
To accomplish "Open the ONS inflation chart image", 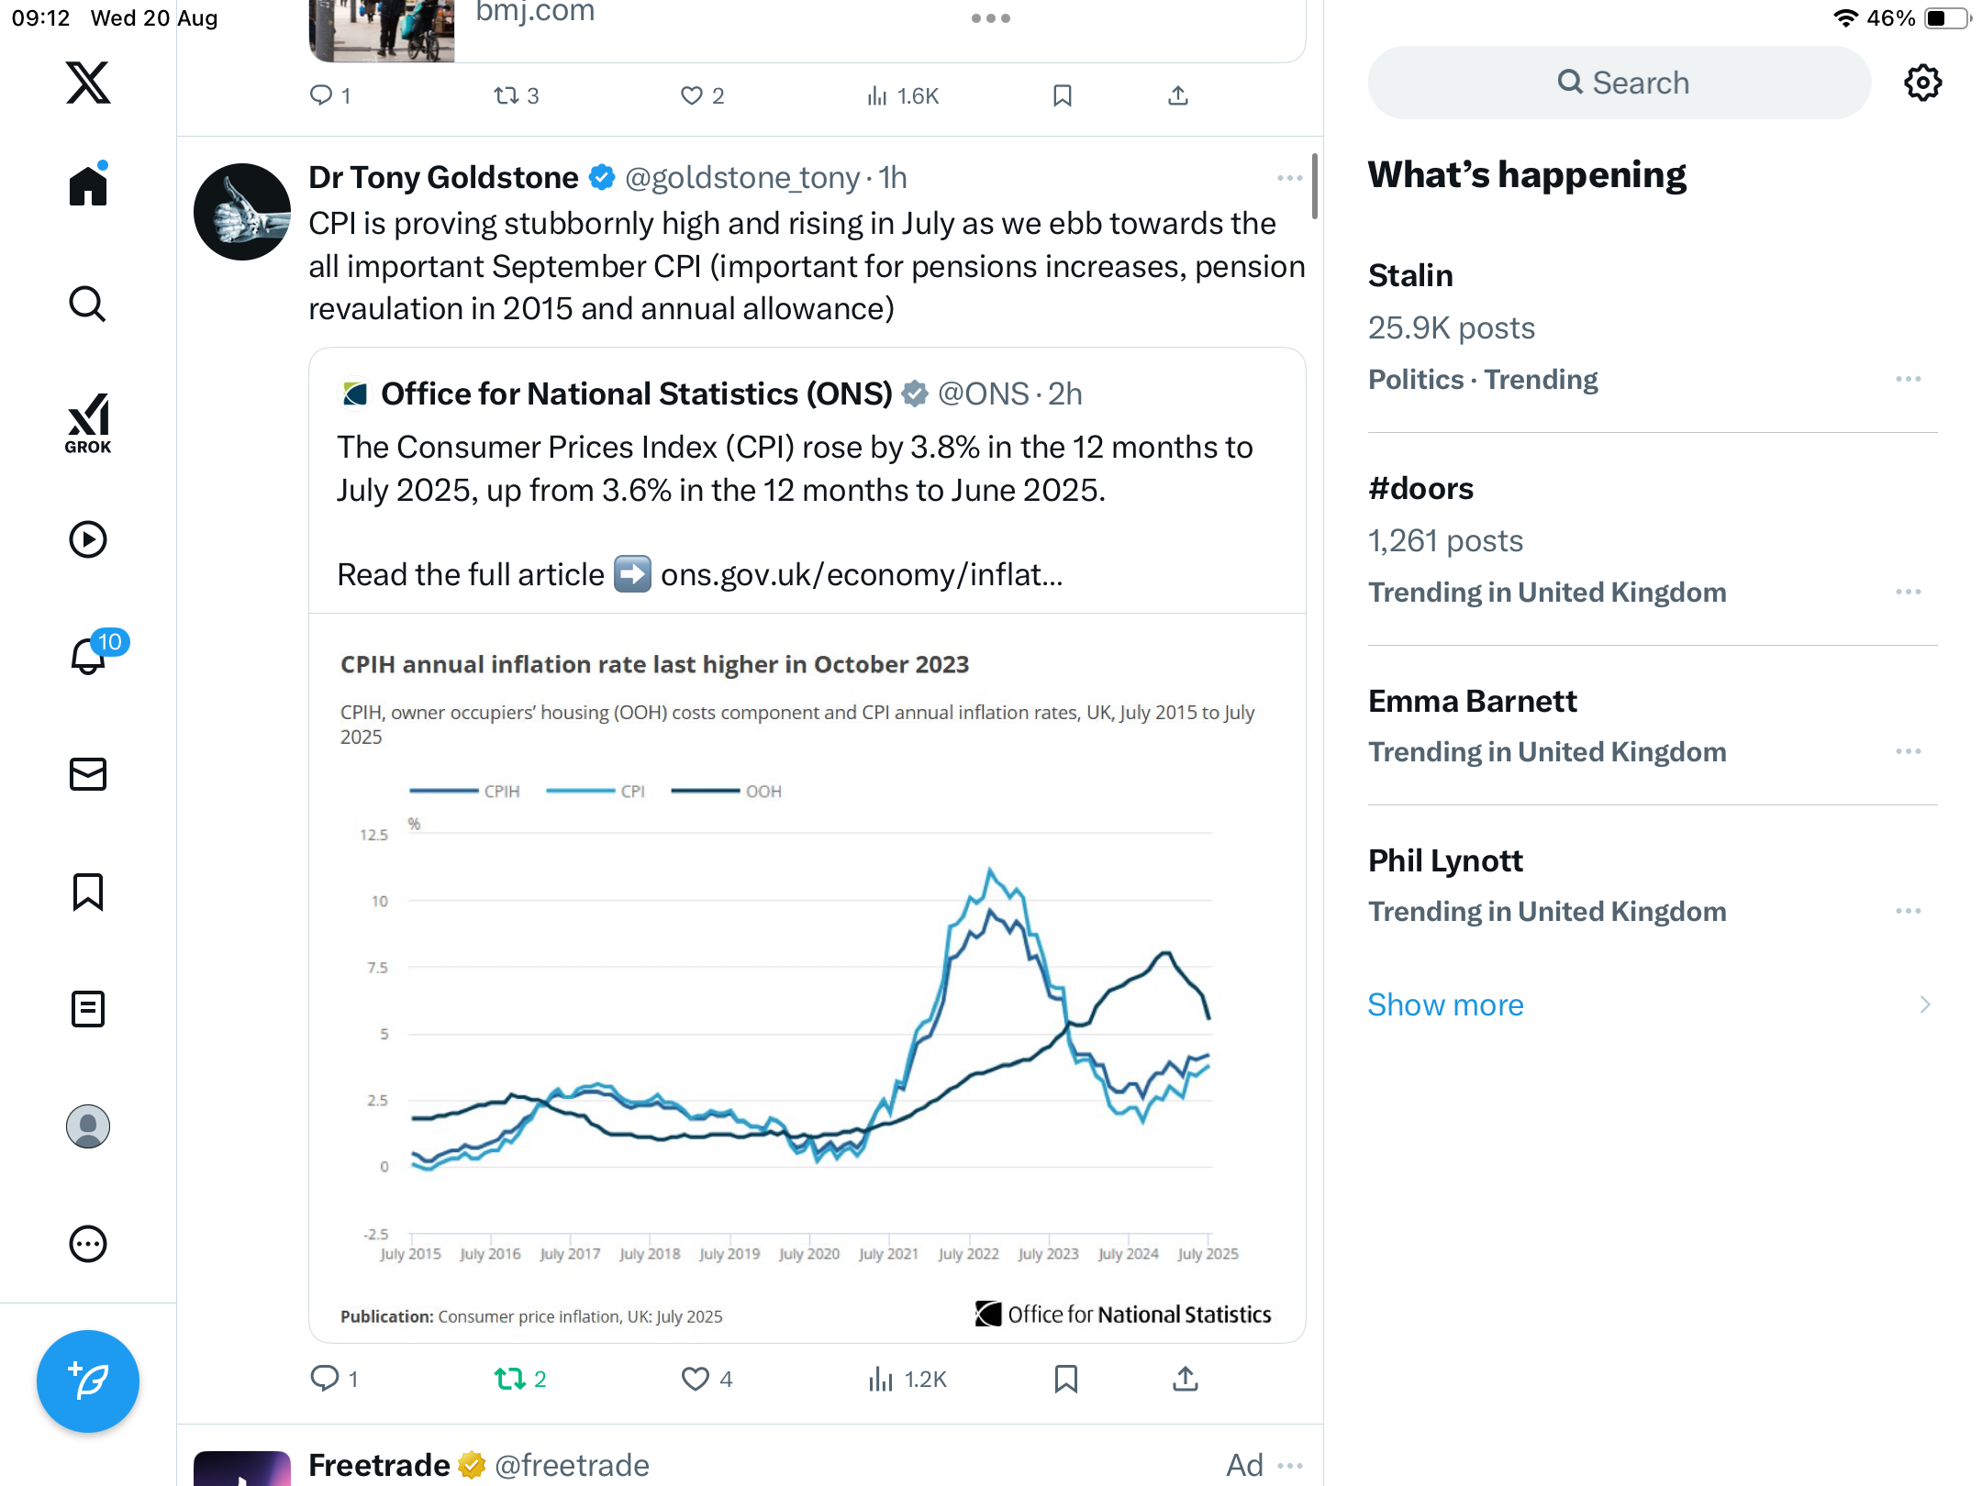I will coord(807,977).
